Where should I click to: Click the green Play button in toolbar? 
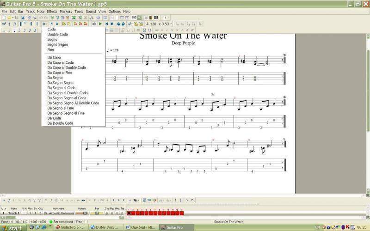click(x=100, y=24)
